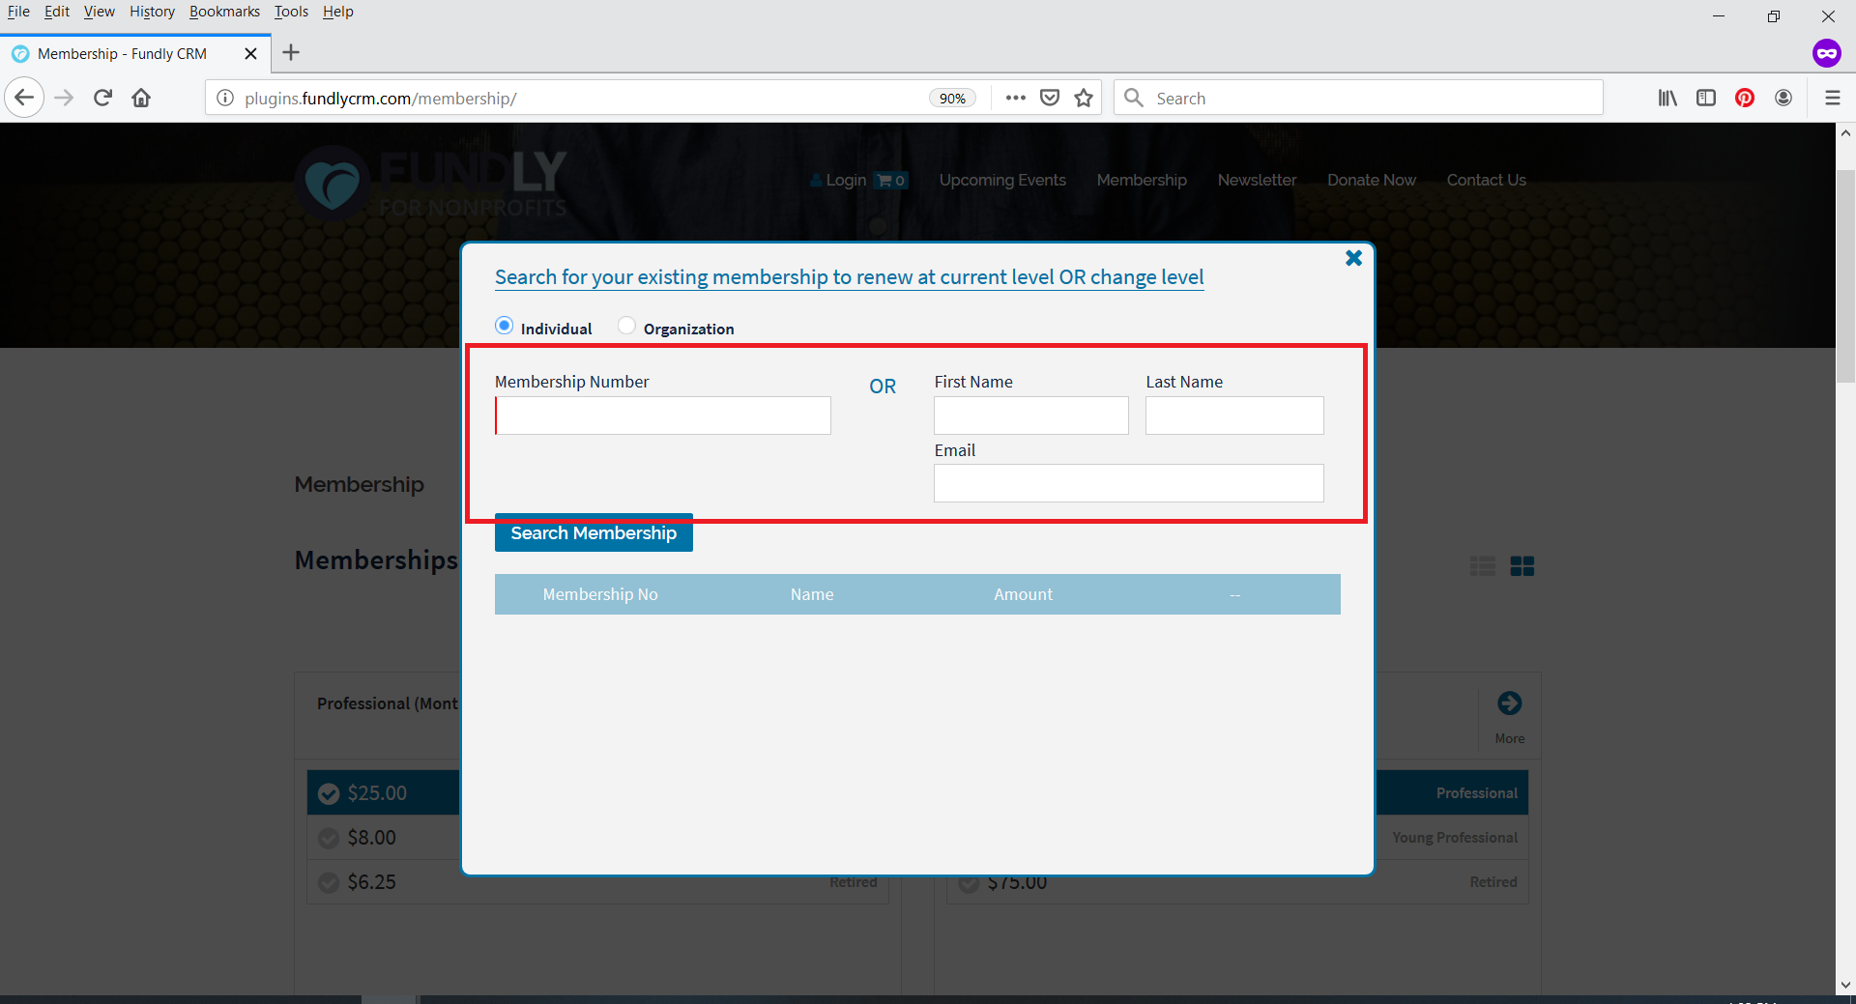Open the Firefox hamburger menu

click(1832, 98)
